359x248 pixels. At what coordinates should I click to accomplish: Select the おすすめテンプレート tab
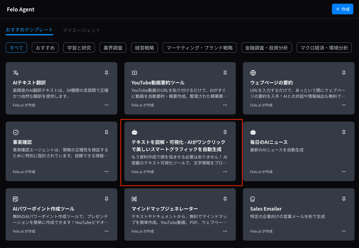click(x=29, y=30)
